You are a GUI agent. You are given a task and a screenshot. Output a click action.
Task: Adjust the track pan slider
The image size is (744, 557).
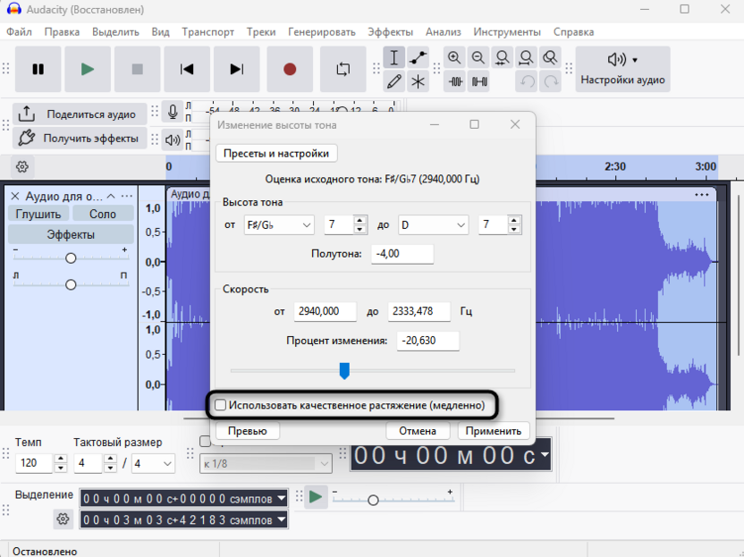pos(71,284)
